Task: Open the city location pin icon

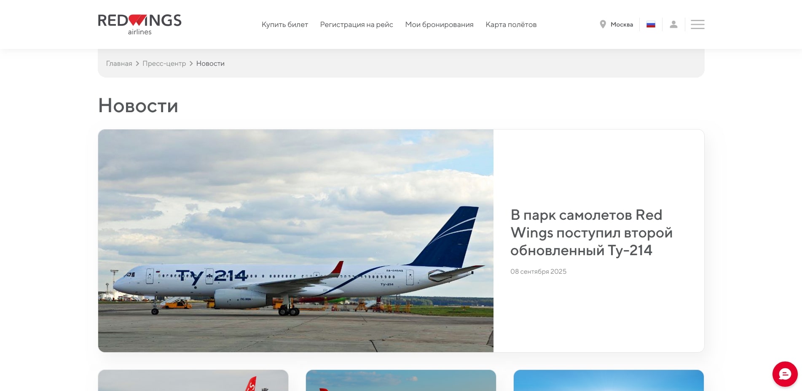Action: (603, 24)
